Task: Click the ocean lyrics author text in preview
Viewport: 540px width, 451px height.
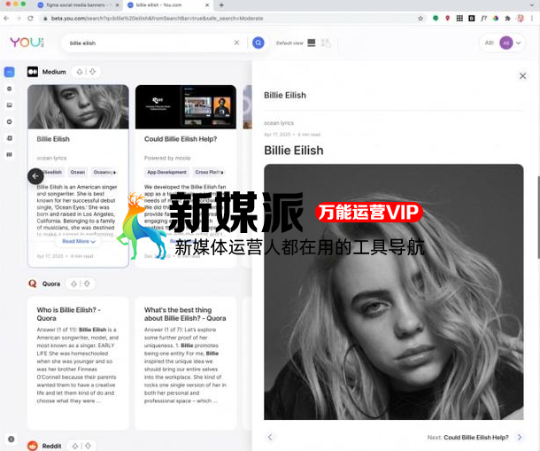Action: pyautogui.click(x=279, y=123)
